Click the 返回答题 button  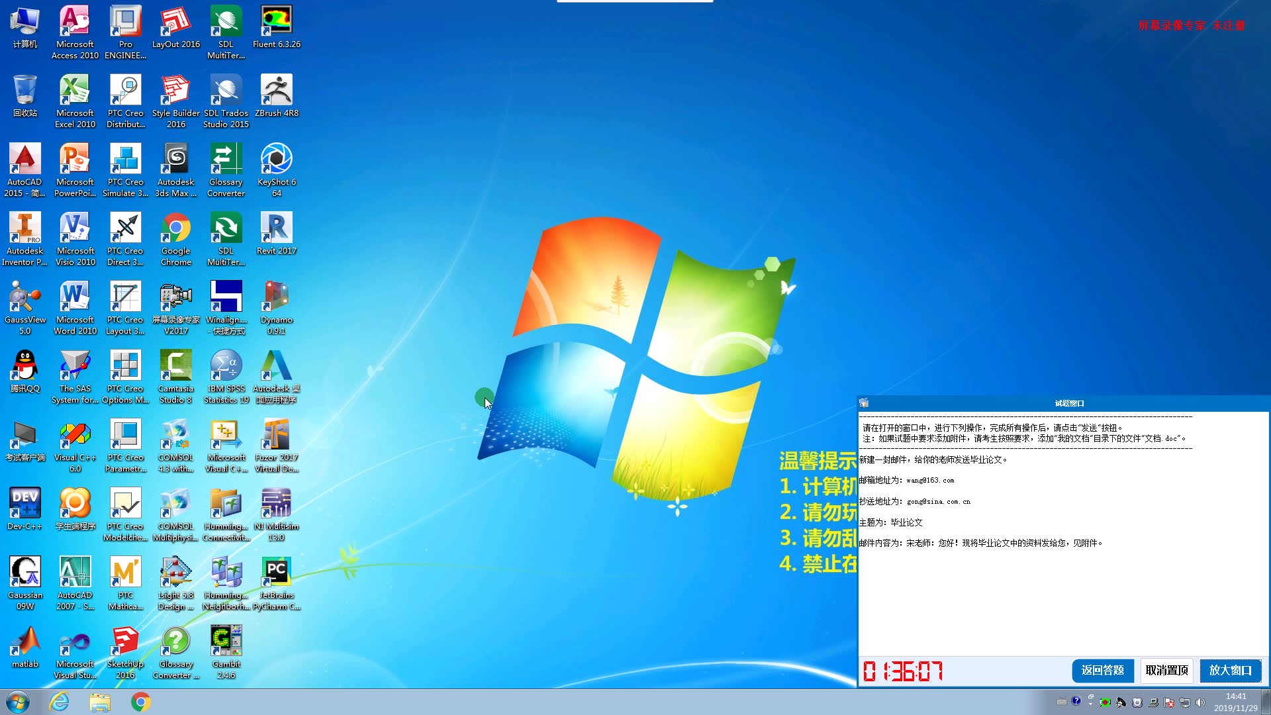click(x=1102, y=670)
